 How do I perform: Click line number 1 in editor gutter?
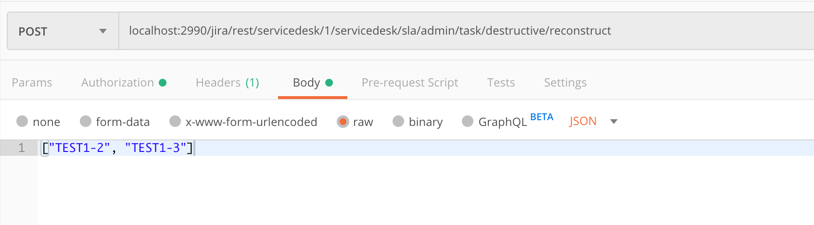click(x=22, y=148)
